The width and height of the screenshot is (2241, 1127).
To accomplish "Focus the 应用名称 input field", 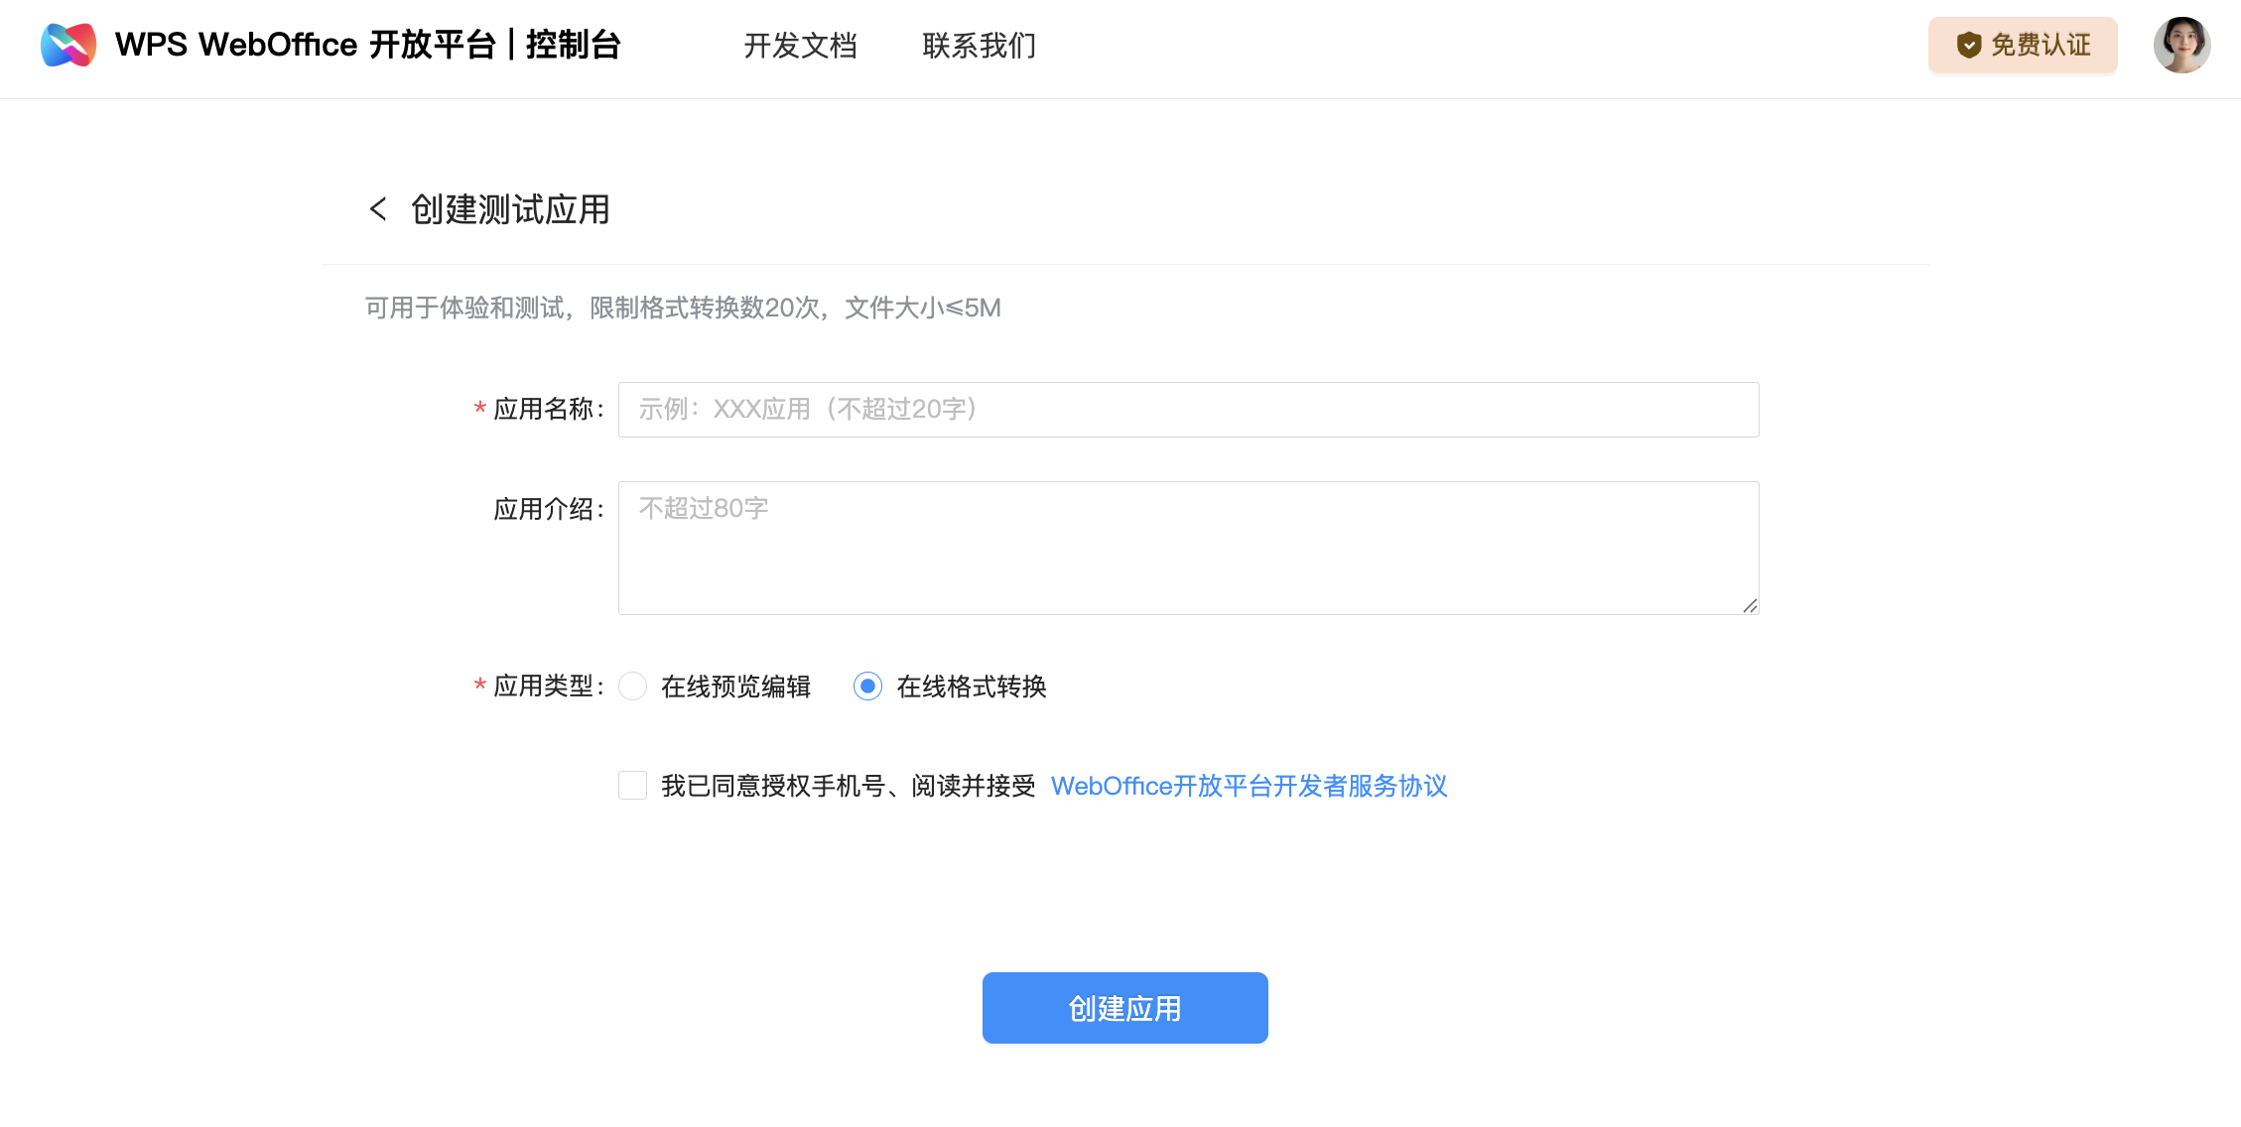I will coord(1188,410).
